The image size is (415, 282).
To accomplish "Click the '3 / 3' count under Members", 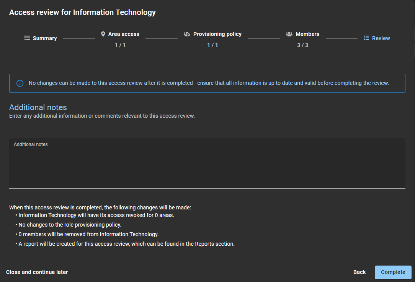I will [302, 45].
